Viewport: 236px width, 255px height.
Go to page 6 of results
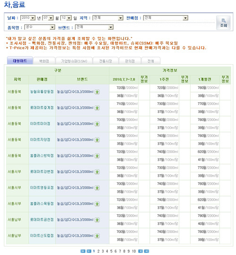click(x=116, y=251)
